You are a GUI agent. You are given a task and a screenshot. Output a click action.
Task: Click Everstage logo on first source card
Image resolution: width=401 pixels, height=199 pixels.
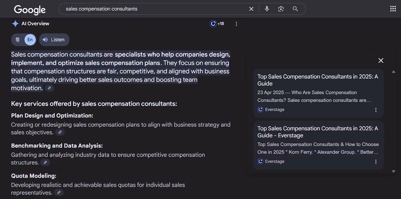pos(260,110)
